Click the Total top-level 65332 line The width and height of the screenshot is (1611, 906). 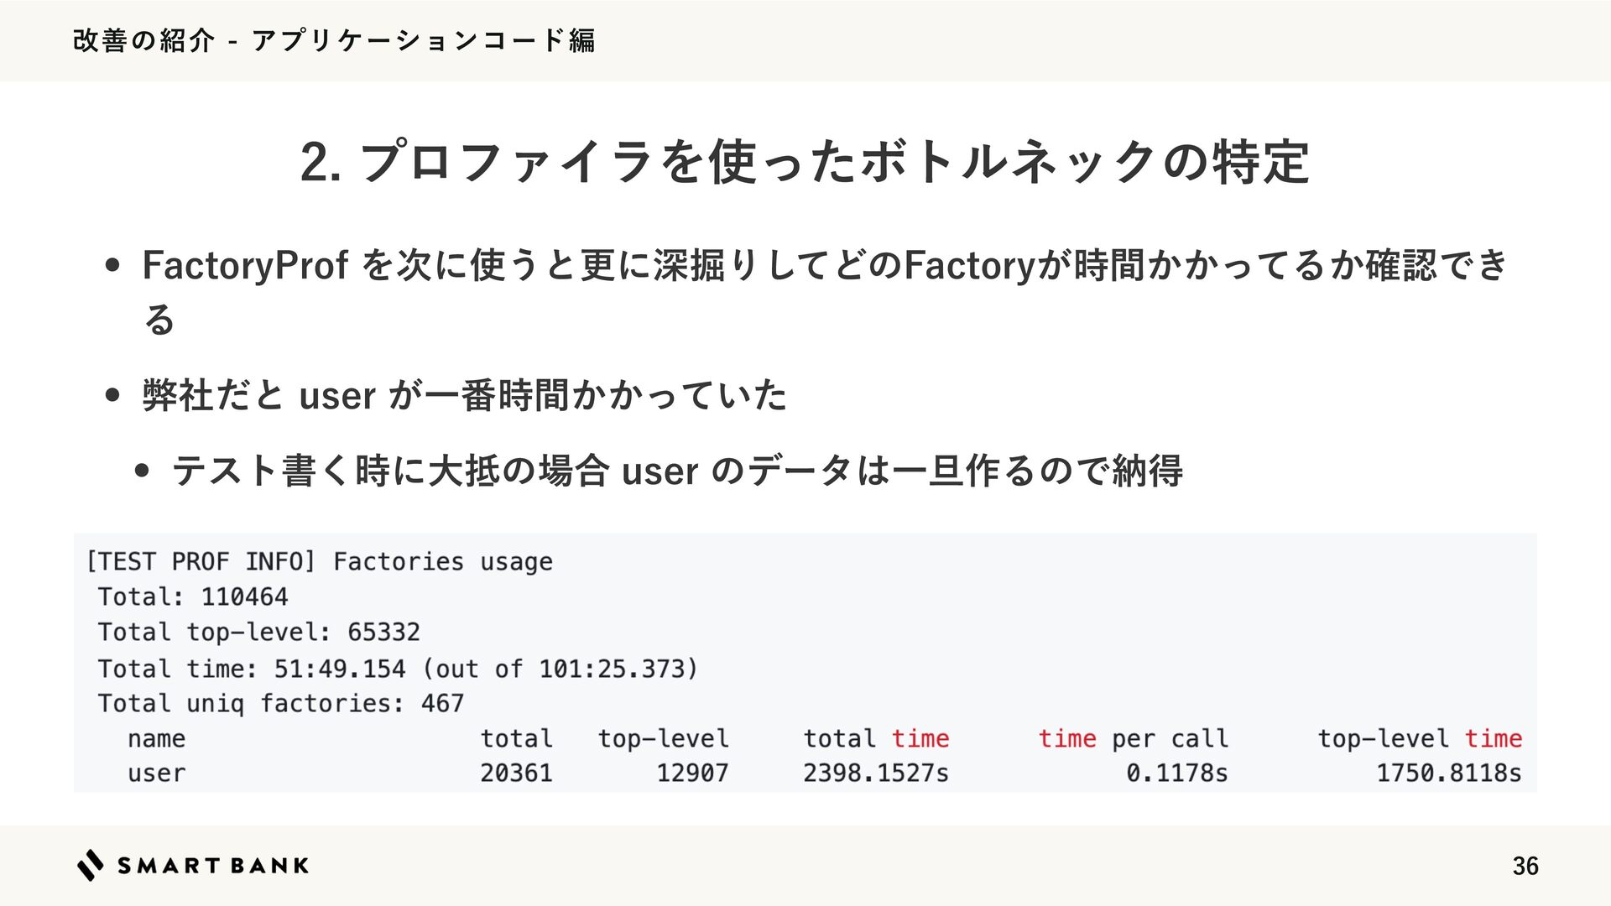258,632
